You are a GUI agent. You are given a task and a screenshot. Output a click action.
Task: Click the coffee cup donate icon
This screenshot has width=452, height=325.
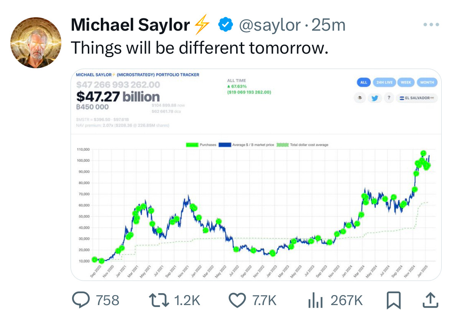(x=360, y=98)
